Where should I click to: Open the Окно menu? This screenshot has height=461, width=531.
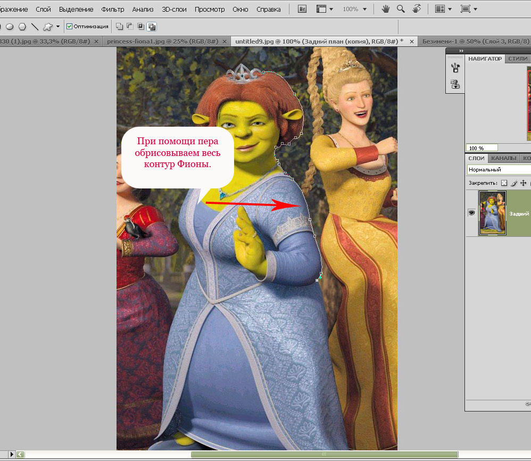pyautogui.click(x=240, y=10)
